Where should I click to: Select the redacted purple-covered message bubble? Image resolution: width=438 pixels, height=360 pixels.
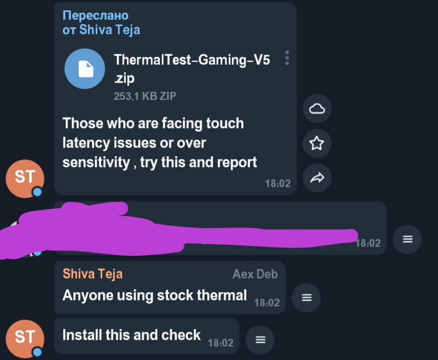pyautogui.click(x=220, y=228)
